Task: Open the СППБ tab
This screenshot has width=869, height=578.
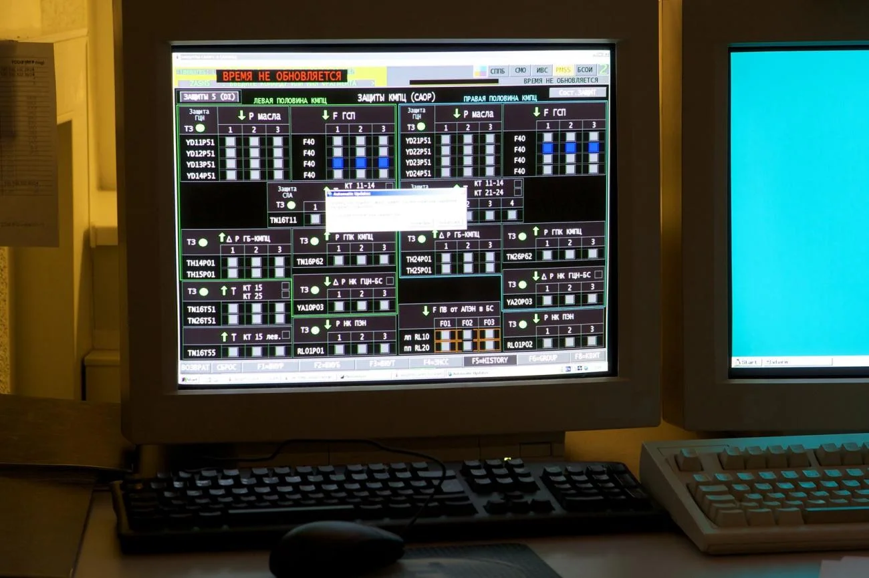Action: point(498,71)
